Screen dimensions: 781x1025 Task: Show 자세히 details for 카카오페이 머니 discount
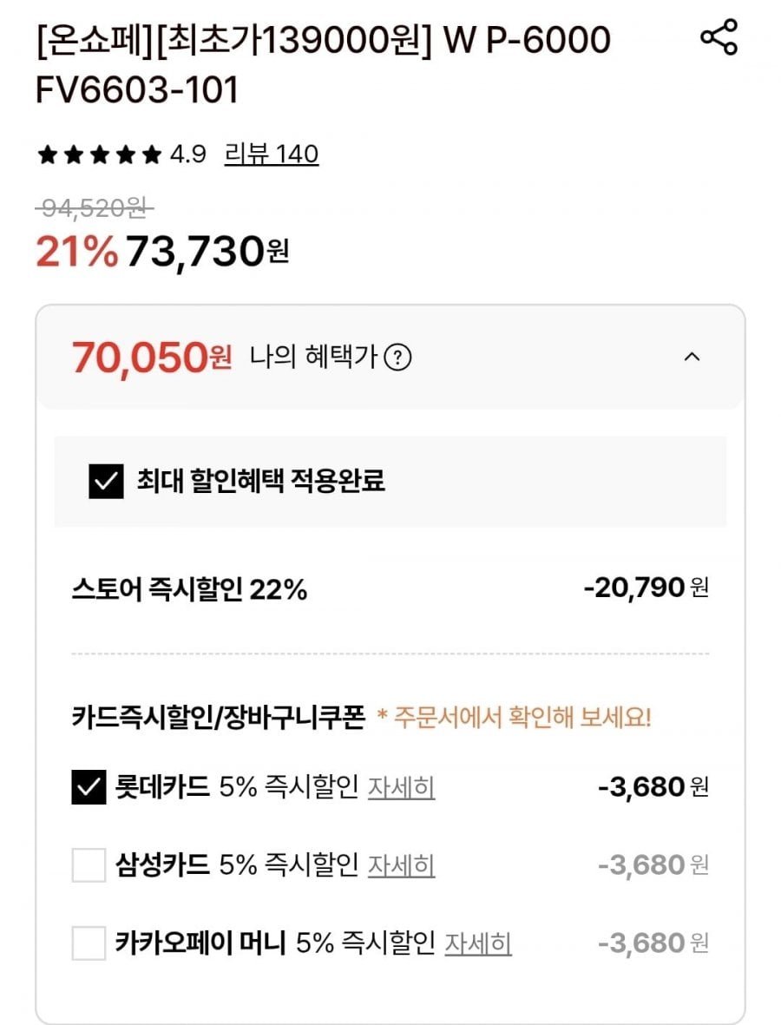pos(478,943)
